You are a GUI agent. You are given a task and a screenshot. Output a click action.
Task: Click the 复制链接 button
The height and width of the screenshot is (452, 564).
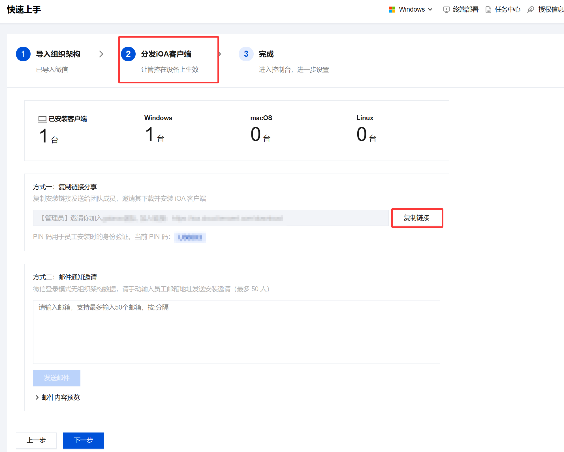[x=416, y=218]
